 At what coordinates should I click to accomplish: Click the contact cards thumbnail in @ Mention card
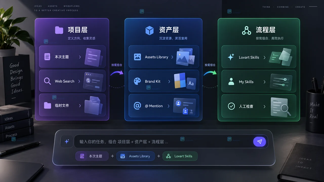point(185,106)
